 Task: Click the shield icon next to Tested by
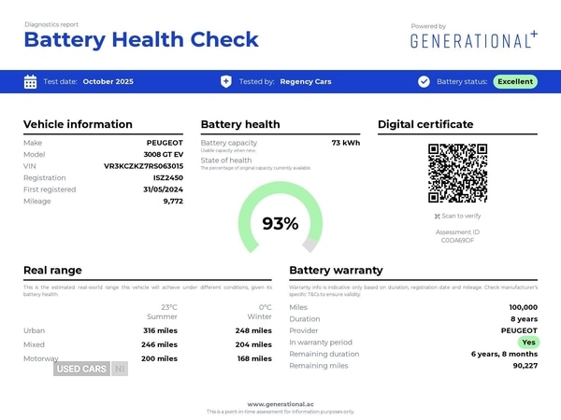point(225,81)
